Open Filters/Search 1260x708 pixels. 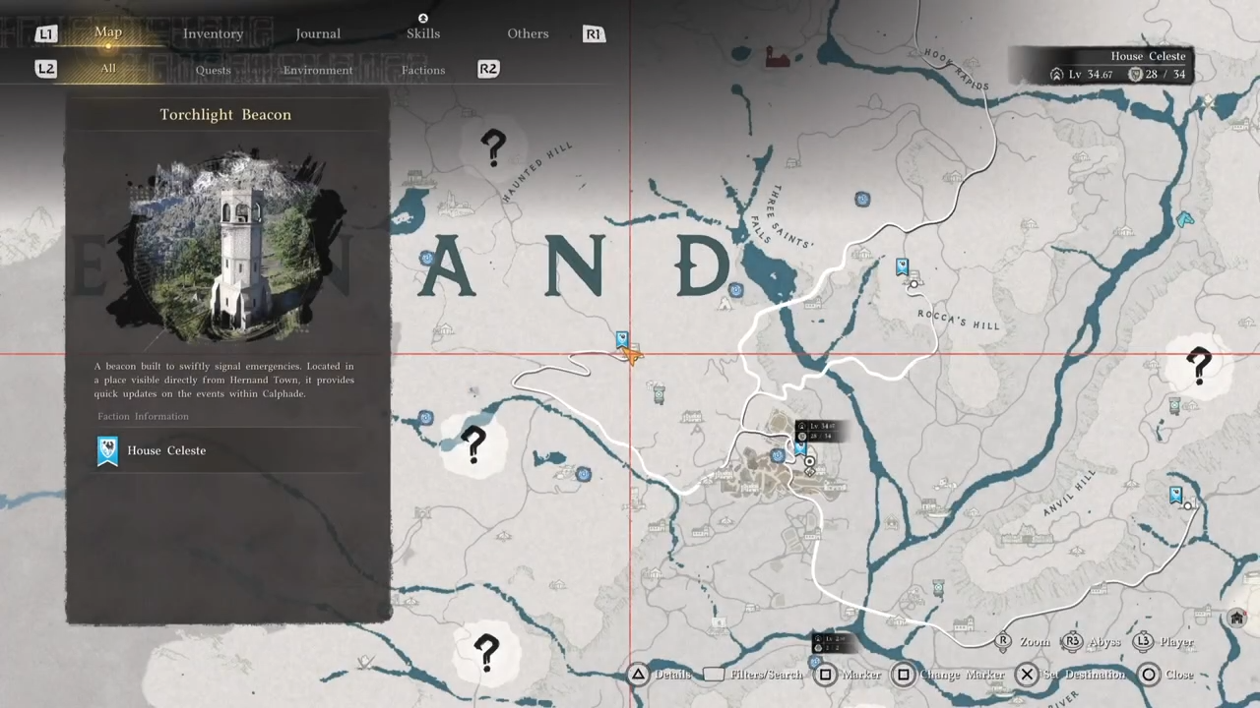[754, 675]
